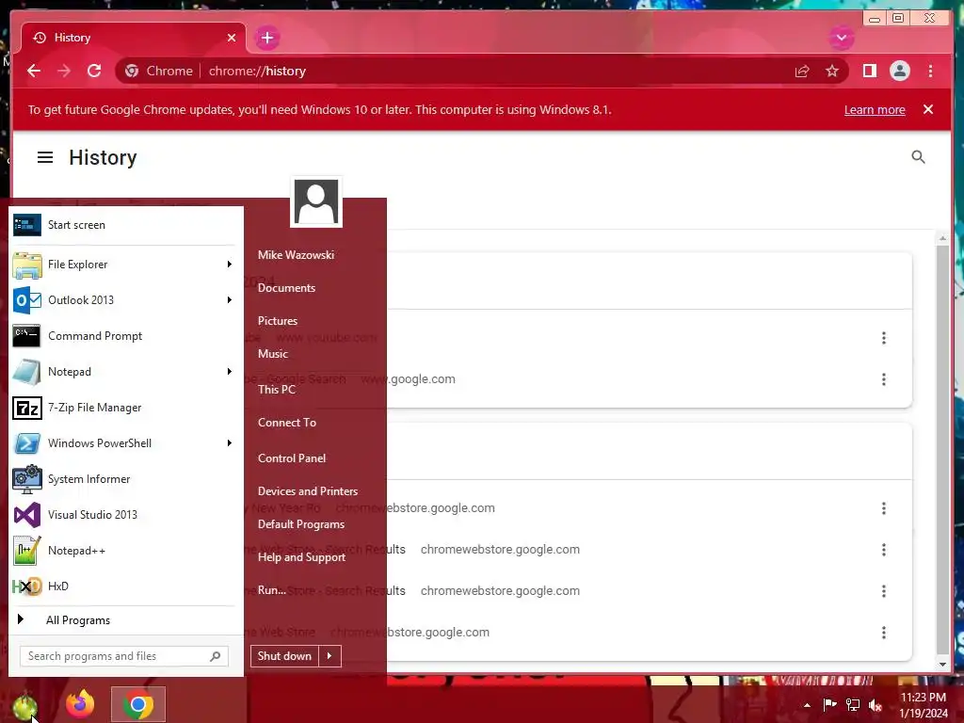Bookmark this tab with star icon
964x723 pixels.
(x=832, y=72)
